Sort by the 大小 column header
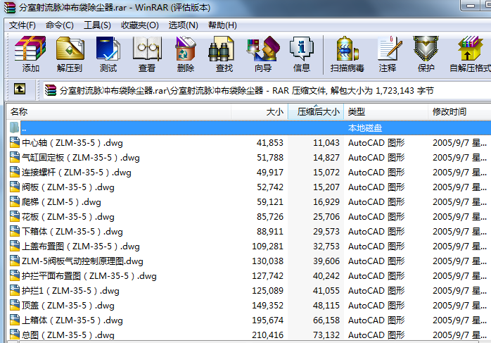 (260, 111)
